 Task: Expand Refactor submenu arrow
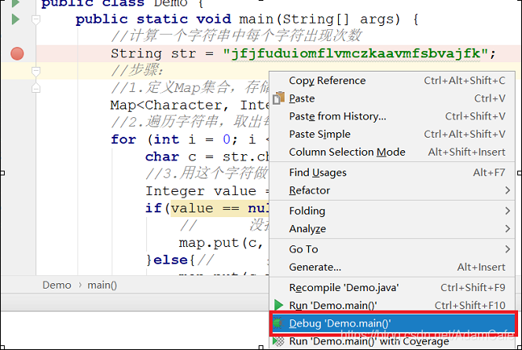point(507,190)
